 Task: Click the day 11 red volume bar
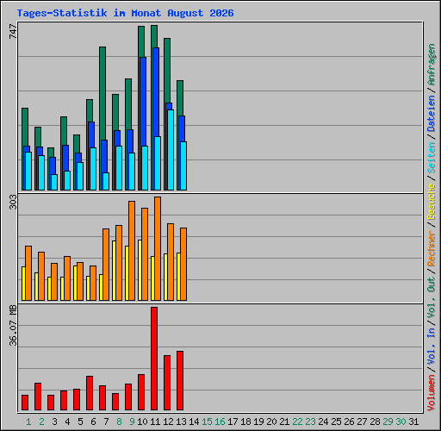[154, 359]
